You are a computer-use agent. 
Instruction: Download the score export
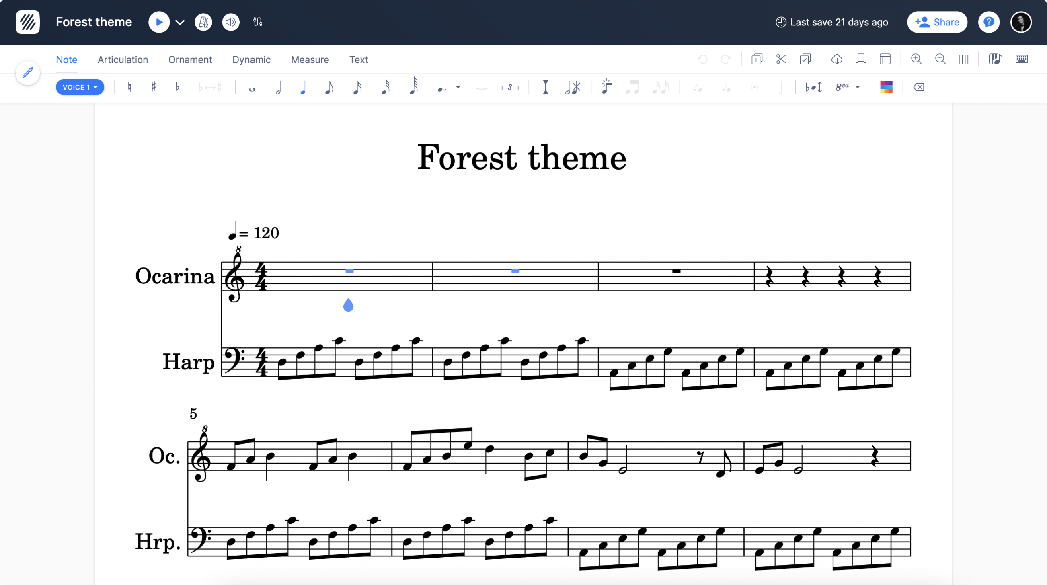click(x=837, y=59)
